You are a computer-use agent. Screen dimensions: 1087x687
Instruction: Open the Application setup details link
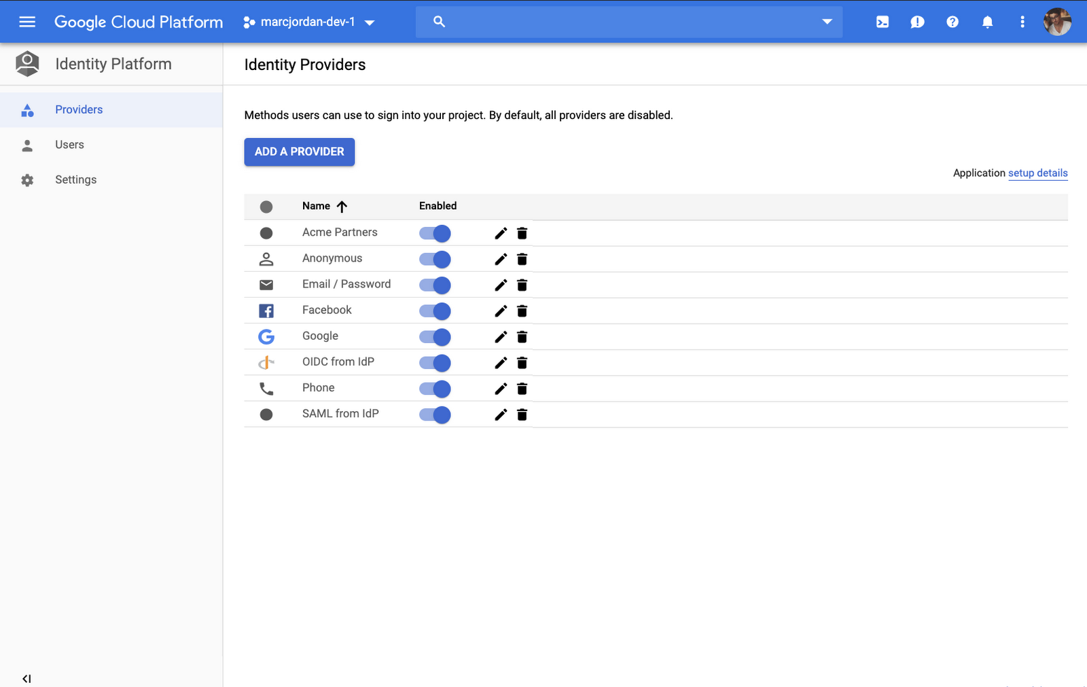pos(1037,173)
